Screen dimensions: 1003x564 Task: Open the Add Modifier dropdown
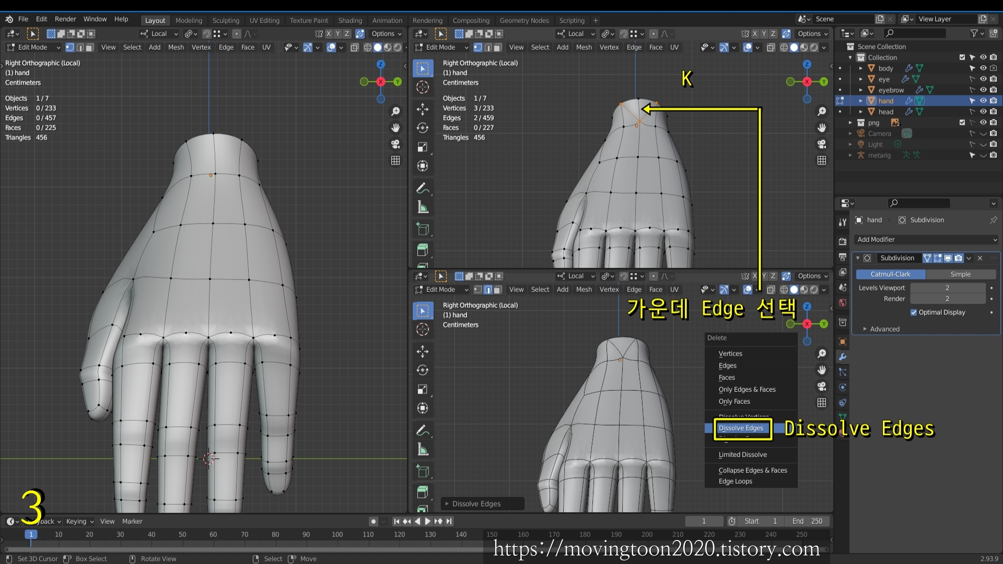pos(927,240)
